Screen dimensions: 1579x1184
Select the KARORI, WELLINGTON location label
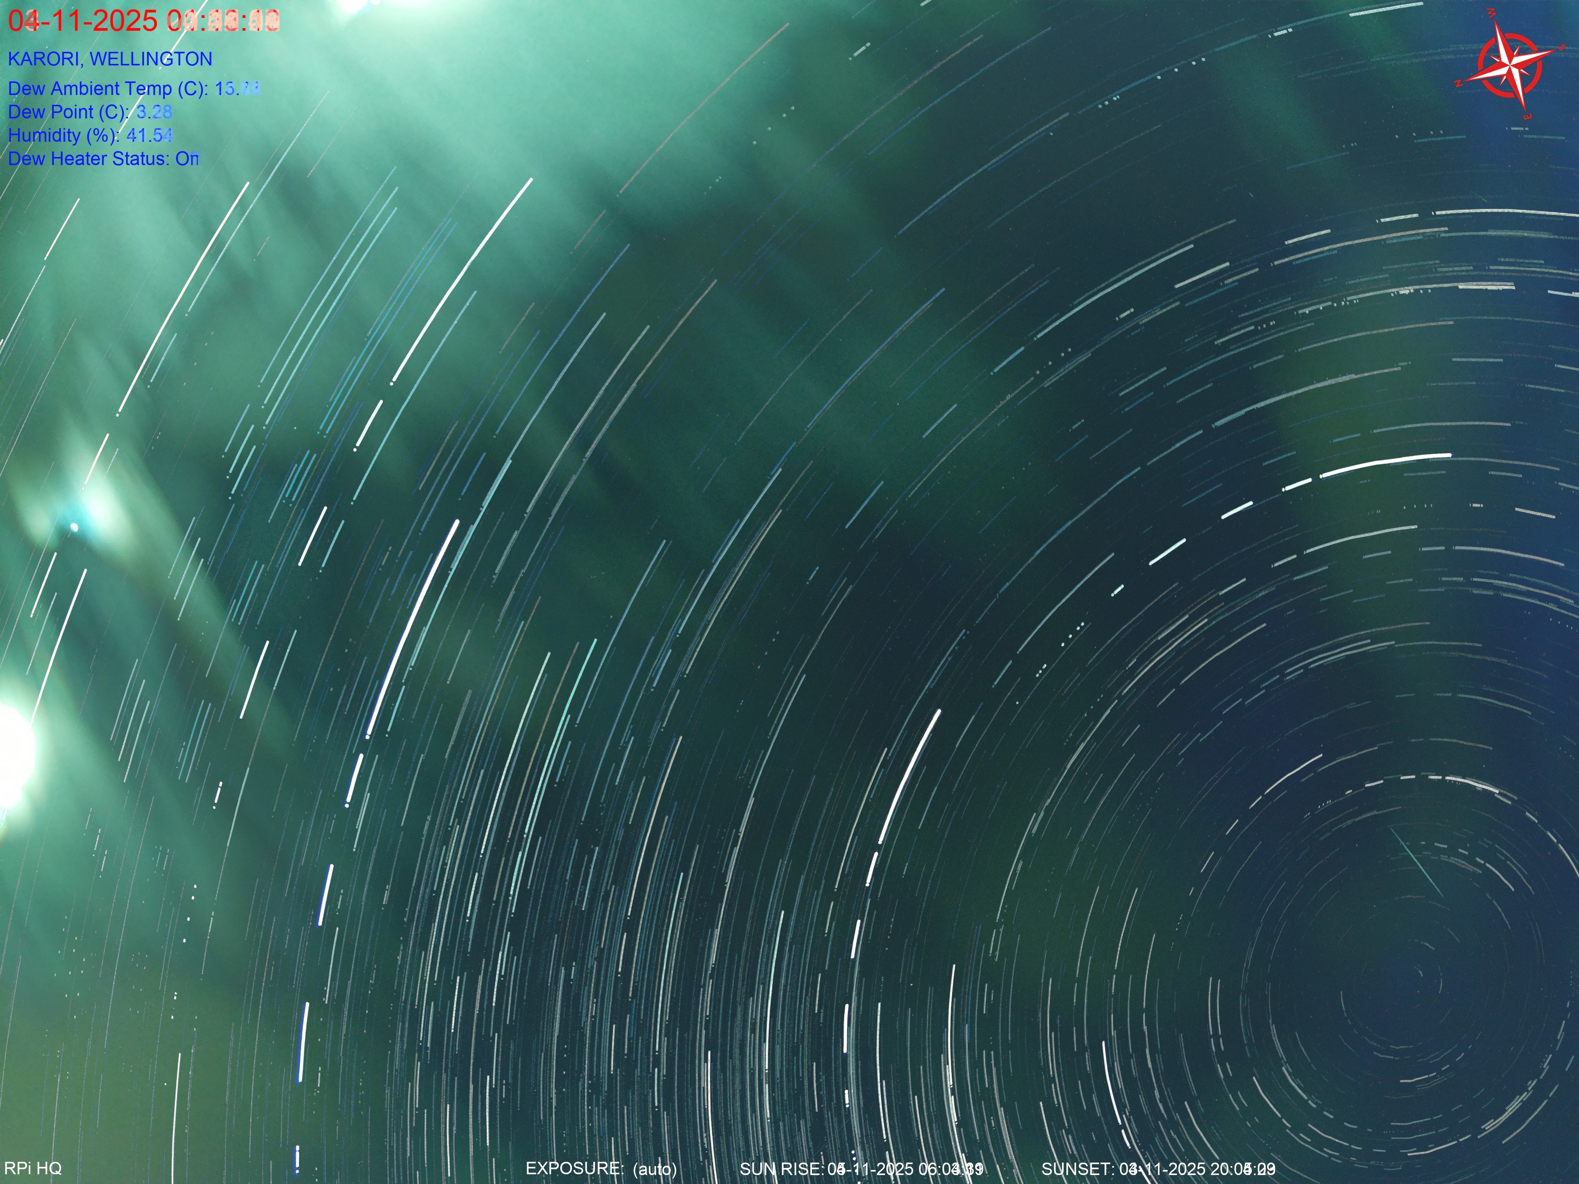point(110,58)
